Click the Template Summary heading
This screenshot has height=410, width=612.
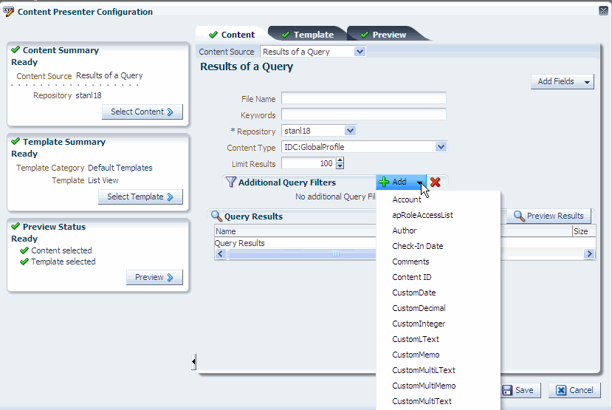click(x=64, y=142)
